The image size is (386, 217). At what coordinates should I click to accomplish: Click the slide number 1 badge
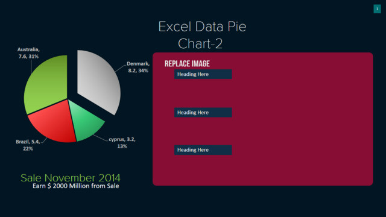point(377,9)
